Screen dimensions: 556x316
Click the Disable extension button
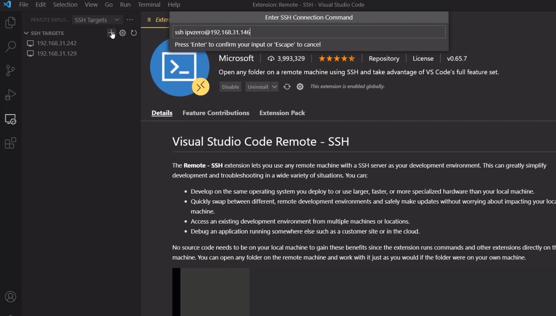point(230,87)
